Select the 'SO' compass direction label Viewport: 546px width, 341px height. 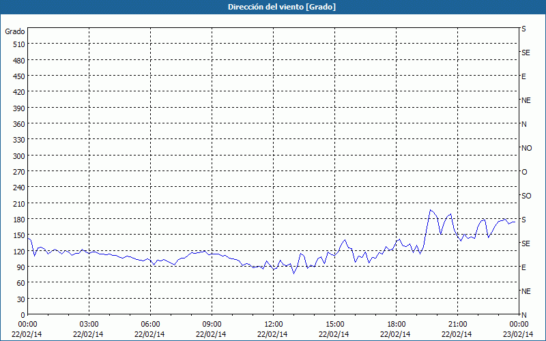coord(526,196)
